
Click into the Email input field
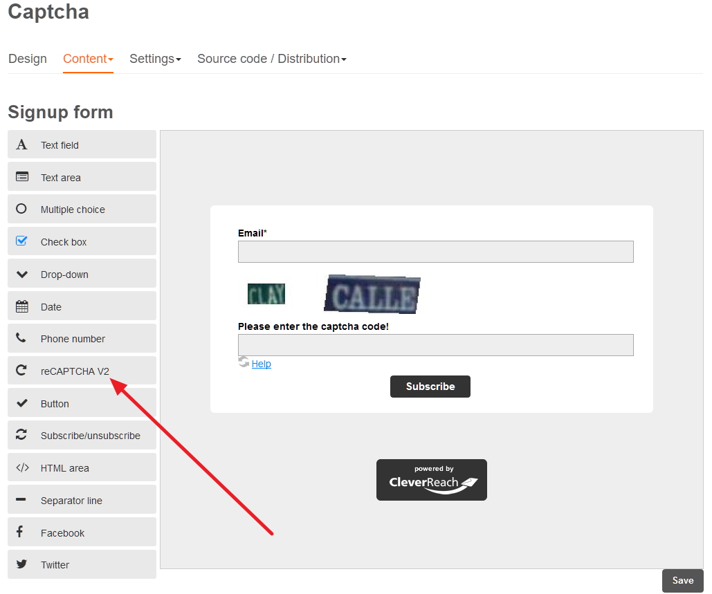435,252
